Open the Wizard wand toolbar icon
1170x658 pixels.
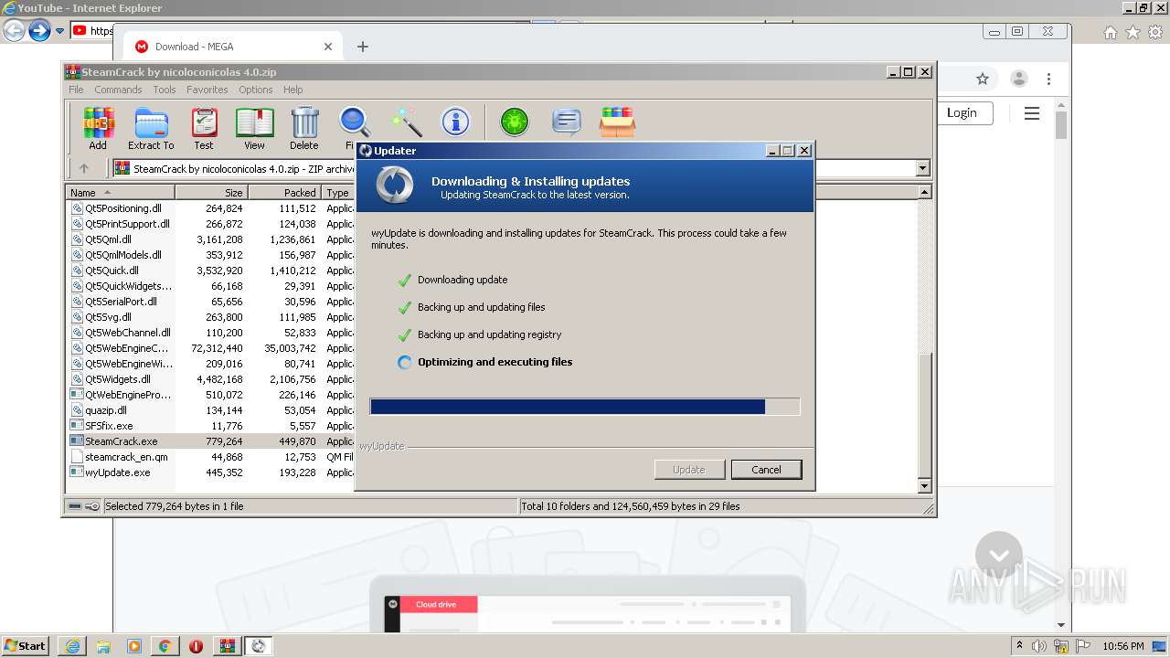point(406,122)
